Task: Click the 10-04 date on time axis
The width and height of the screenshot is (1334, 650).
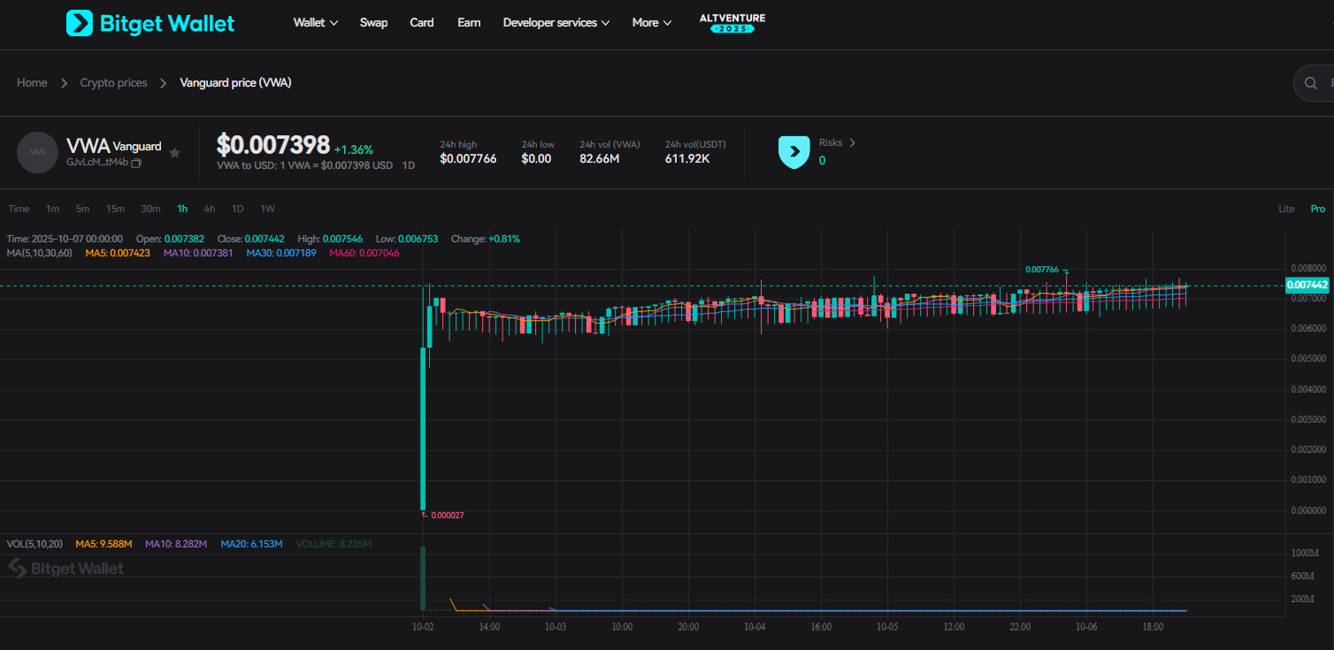Action: tap(755, 626)
